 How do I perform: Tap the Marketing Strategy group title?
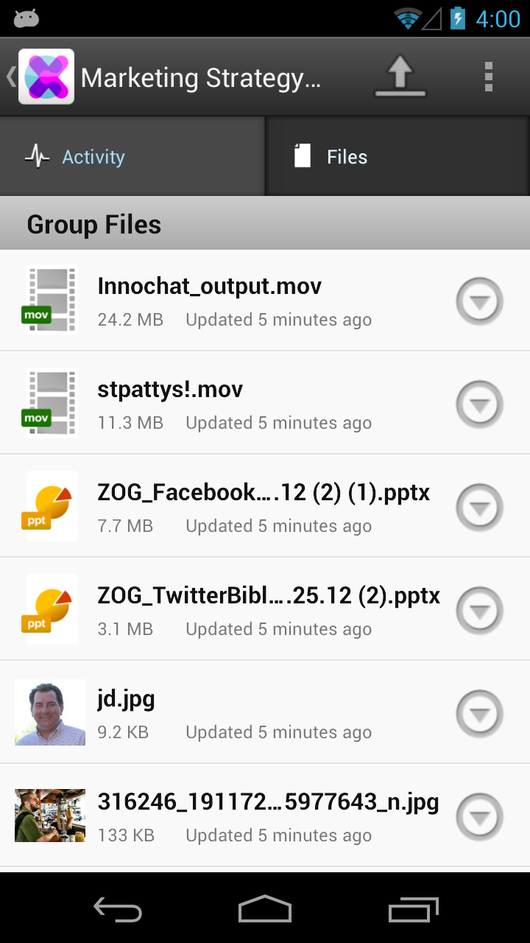pyautogui.click(x=200, y=77)
